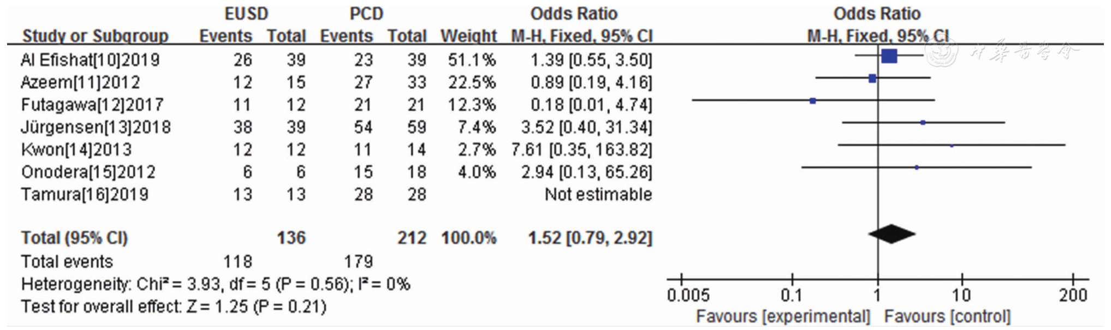Click the blue dot for Jürgensen 2018
1111x330 pixels.
tap(923, 123)
